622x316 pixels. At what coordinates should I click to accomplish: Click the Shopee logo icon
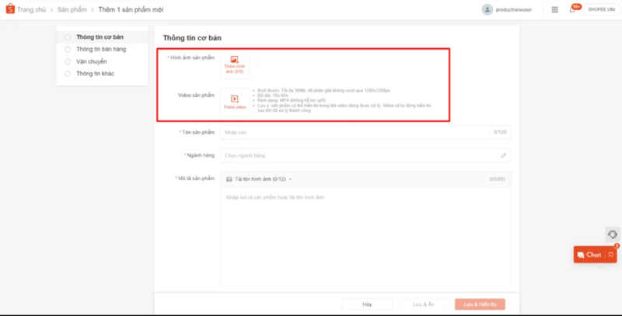(x=10, y=9)
